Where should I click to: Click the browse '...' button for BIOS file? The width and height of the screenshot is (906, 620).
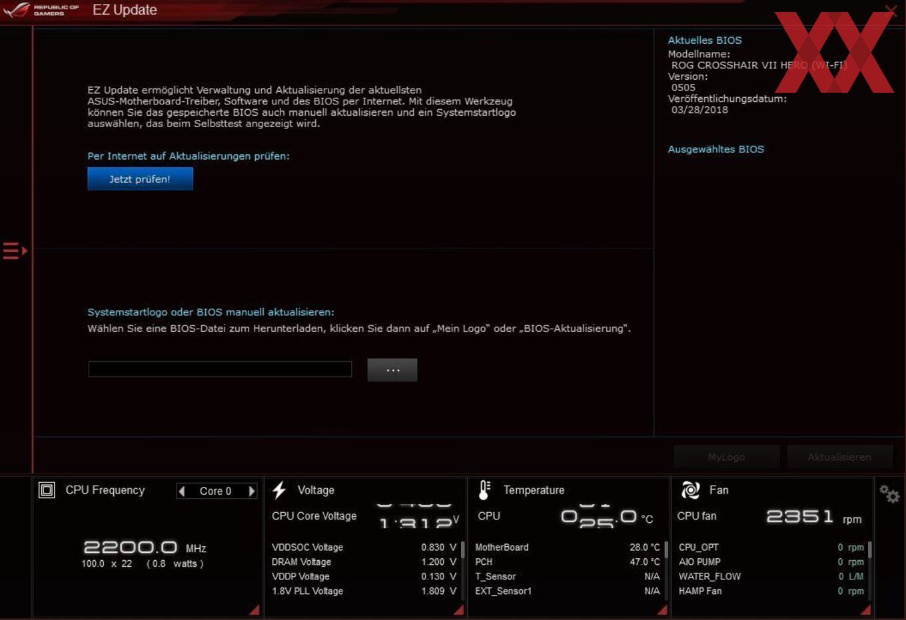tap(392, 370)
